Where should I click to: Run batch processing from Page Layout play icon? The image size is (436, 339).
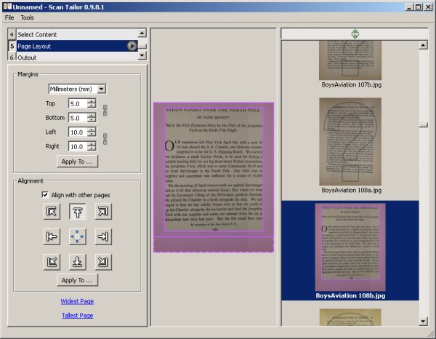[132, 46]
